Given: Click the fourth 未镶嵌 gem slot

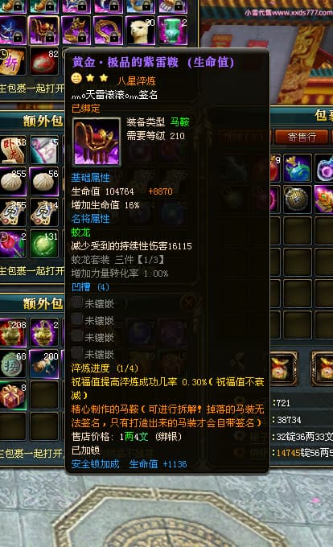Looking at the screenshot, I should click(x=93, y=354).
